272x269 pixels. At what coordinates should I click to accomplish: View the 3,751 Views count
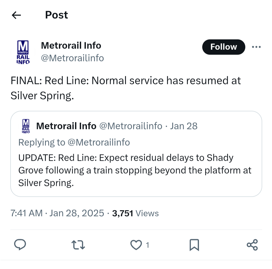pos(135,213)
